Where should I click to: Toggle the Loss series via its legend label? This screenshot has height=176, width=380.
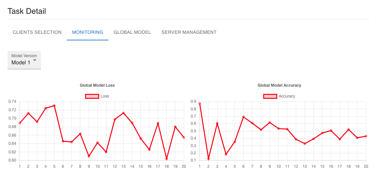tap(105, 96)
